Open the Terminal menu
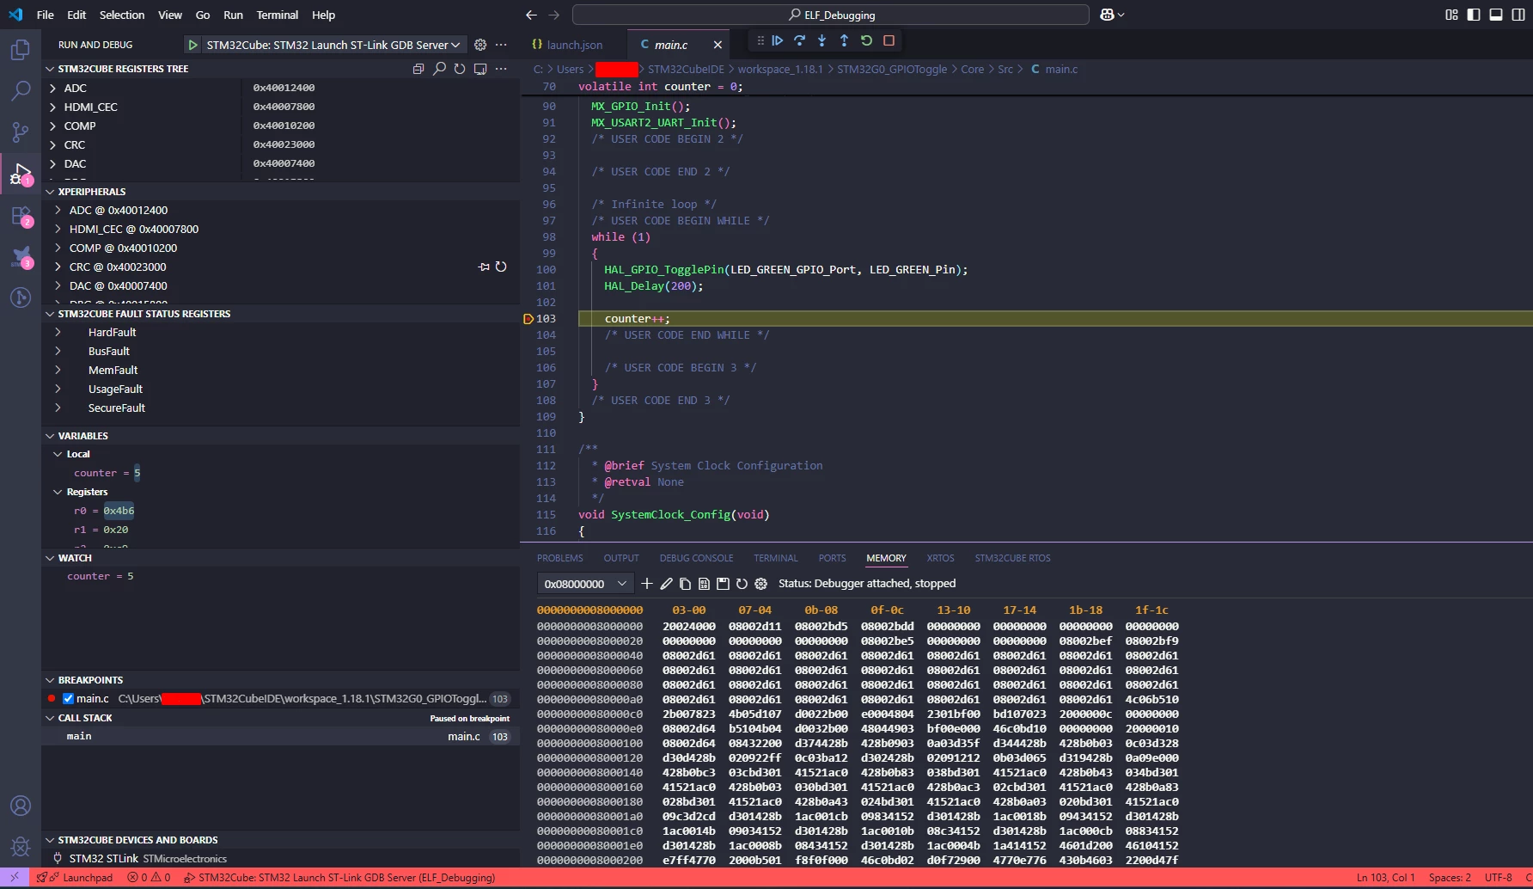This screenshot has width=1533, height=889. click(x=277, y=15)
